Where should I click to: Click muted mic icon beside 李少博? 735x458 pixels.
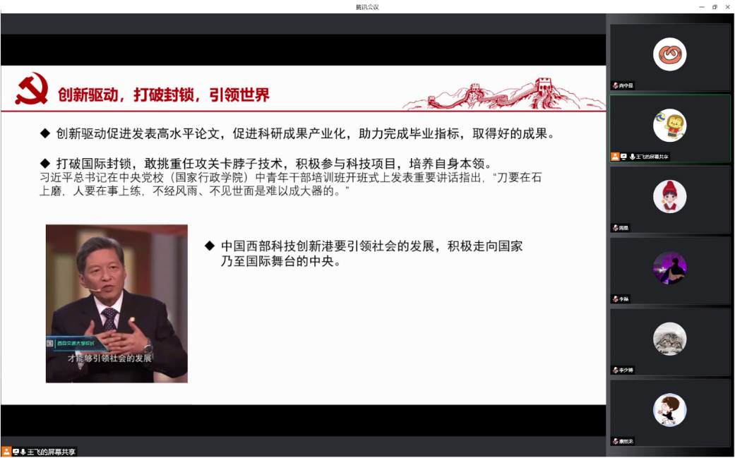click(x=615, y=370)
